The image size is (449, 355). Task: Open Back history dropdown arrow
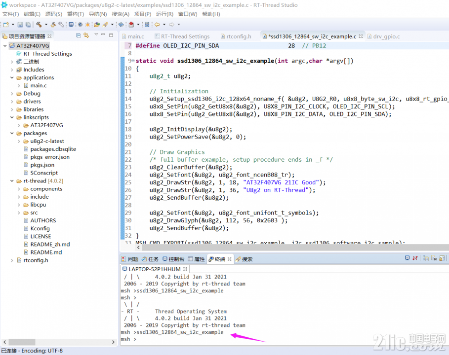tap(164, 25)
